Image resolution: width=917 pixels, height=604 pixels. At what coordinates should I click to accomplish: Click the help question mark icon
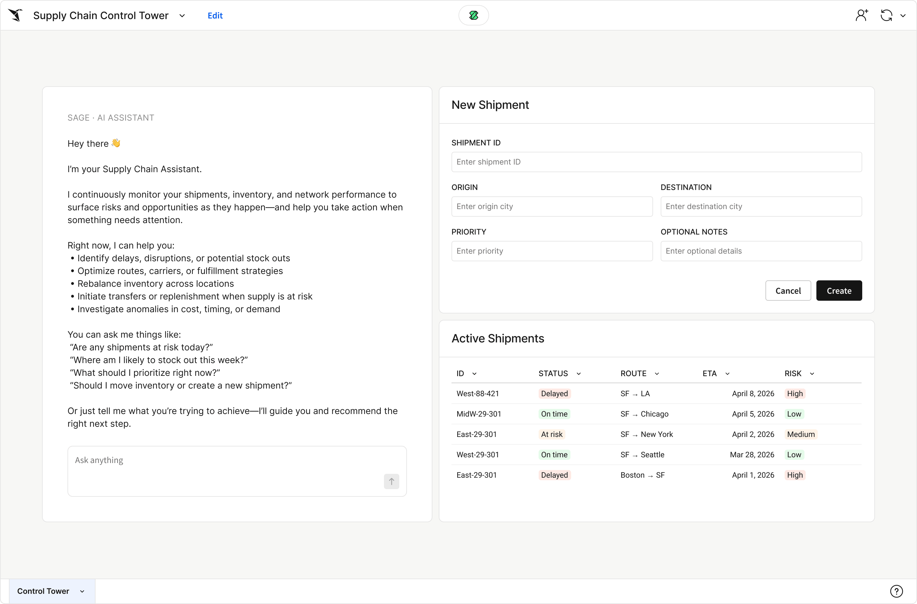click(x=896, y=591)
